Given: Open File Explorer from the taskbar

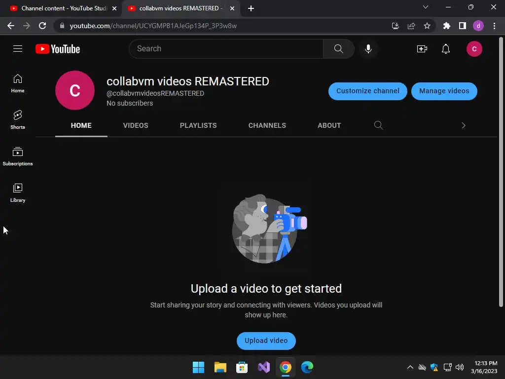Looking at the screenshot, I should 220,367.
